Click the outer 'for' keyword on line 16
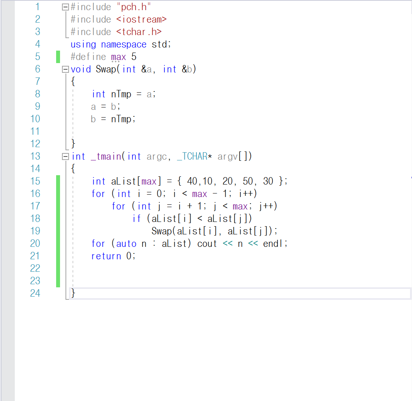 pos(98,194)
